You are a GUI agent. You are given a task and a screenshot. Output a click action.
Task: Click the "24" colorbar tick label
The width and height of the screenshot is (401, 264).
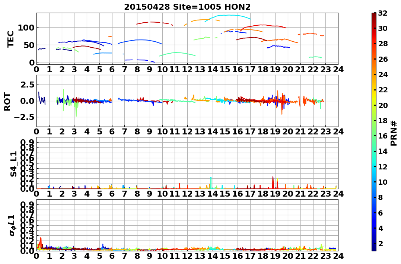point(383,74)
